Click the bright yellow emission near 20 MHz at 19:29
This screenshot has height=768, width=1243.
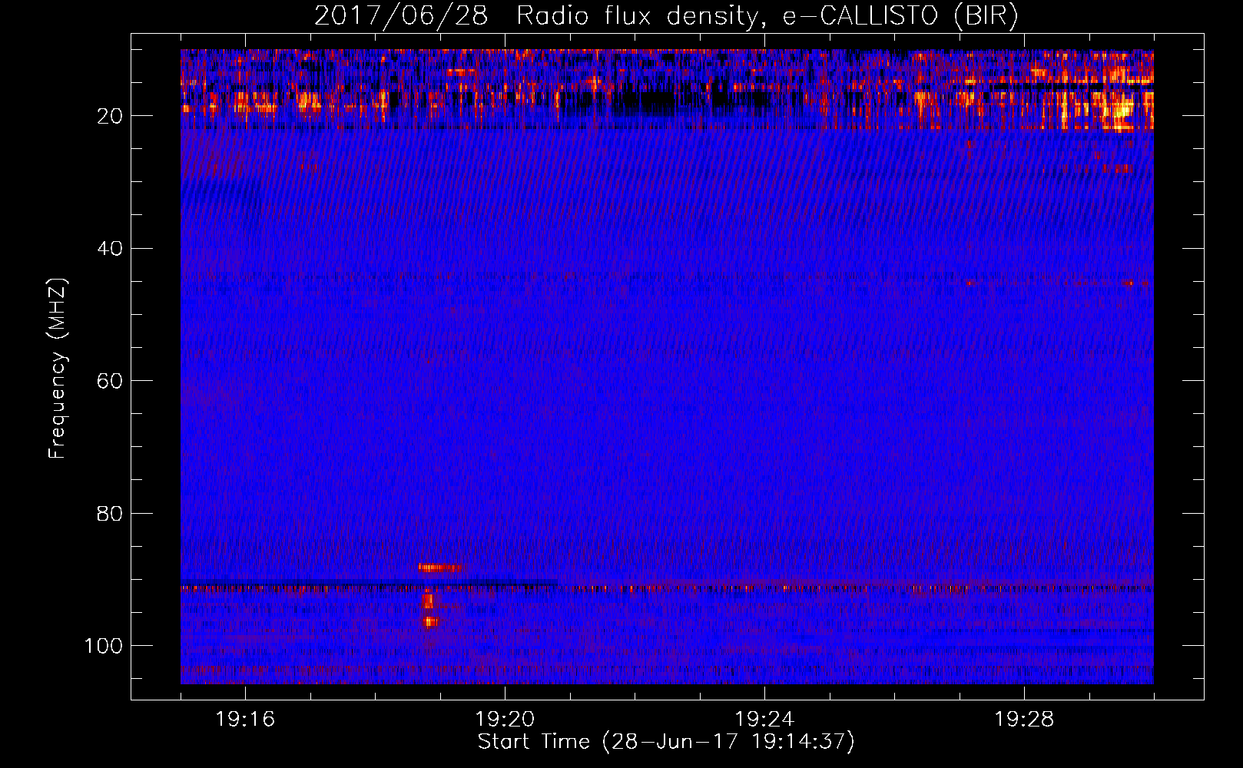(x=1119, y=110)
